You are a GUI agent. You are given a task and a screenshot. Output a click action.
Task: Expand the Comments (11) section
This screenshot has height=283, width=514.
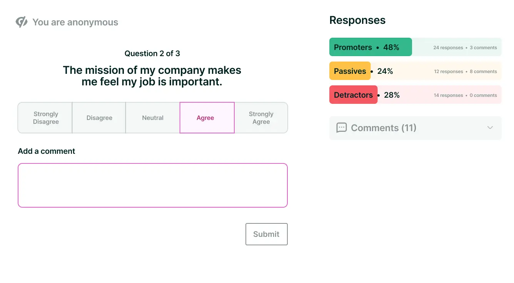(416, 128)
